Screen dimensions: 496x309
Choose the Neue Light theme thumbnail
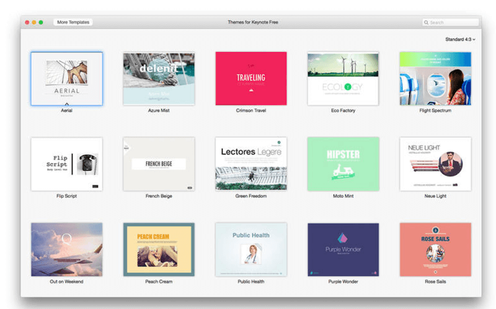(x=435, y=164)
